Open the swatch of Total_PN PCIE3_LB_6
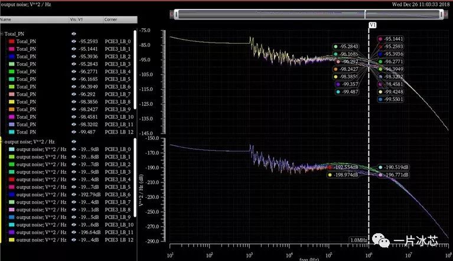Screen dimensions: 453x261 12,87
